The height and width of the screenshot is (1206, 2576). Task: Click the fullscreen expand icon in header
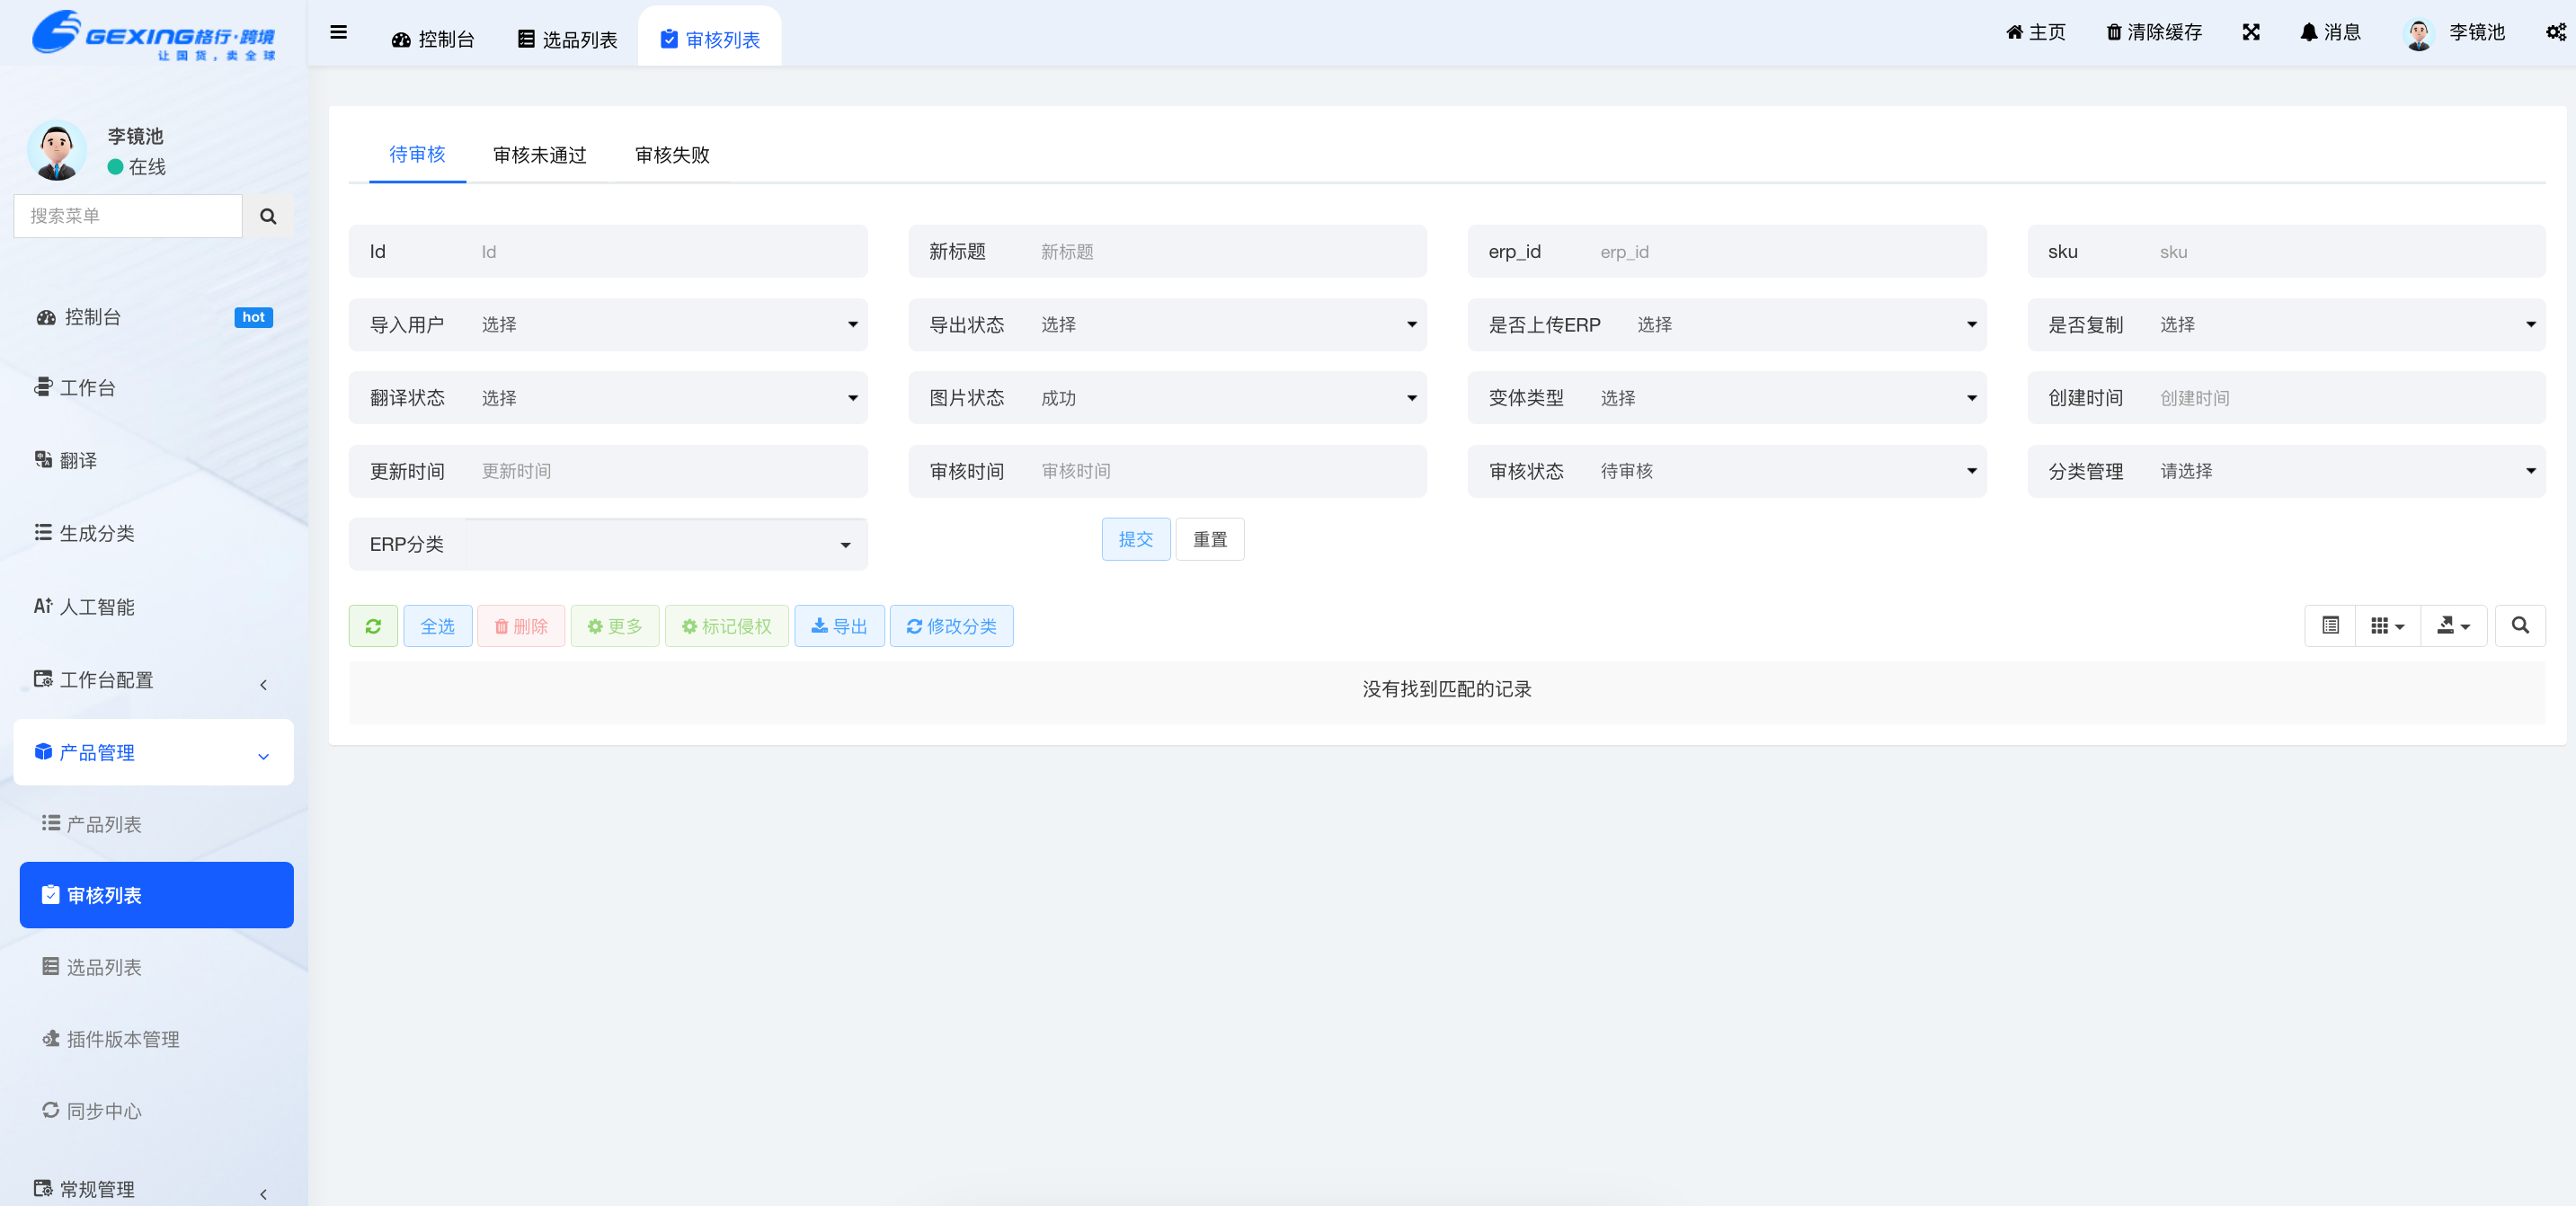(2251, 32)
